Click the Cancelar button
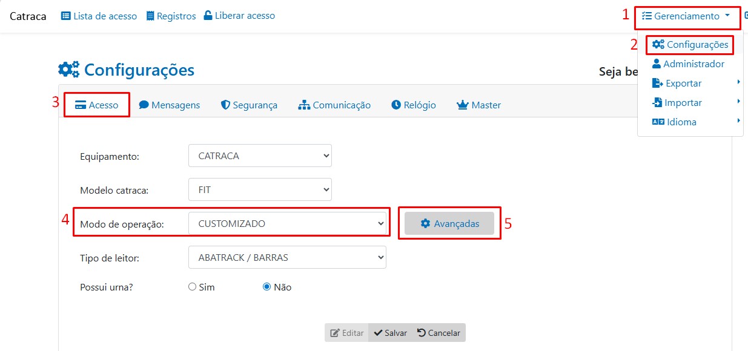Image resolution: width=748 pixels, height=351 pixels. [439, 333]
